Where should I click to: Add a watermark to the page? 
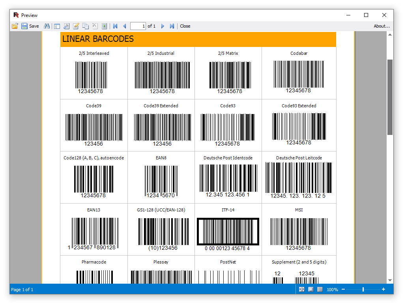[104, 26]
